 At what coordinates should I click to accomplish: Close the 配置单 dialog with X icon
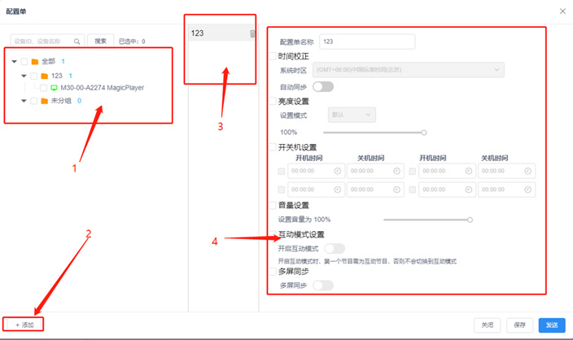click(x=562, y=11)
